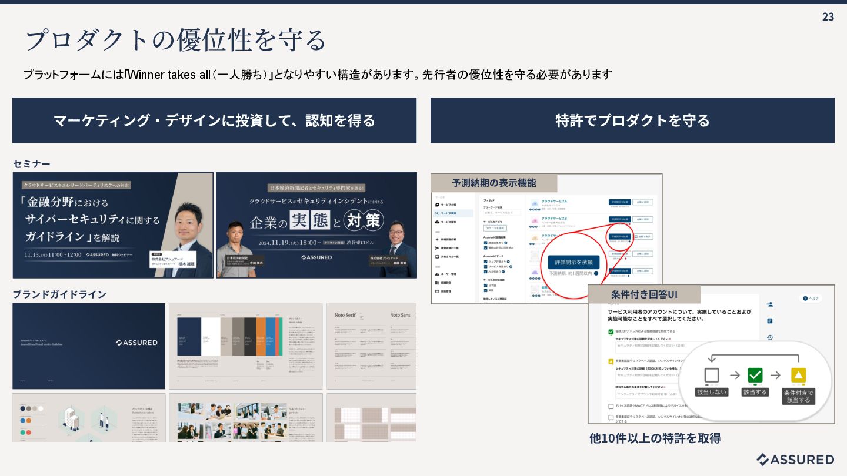Click the クラウドサービスB pink cloud logo
This screenshot has height=476, width=847.
point(535,220)
